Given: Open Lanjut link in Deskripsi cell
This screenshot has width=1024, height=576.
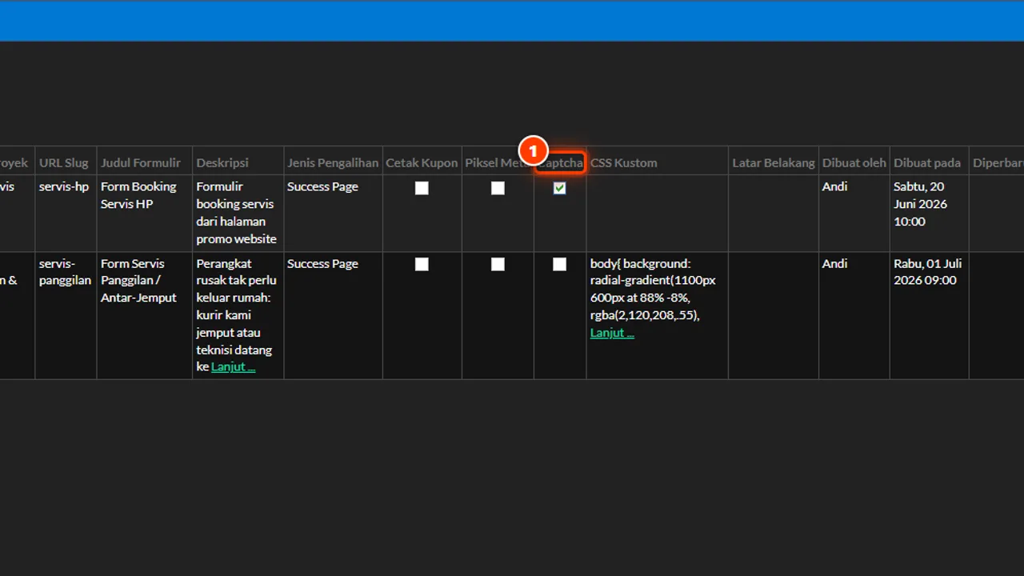Looking at the screenshot, I should pos(233,367).
